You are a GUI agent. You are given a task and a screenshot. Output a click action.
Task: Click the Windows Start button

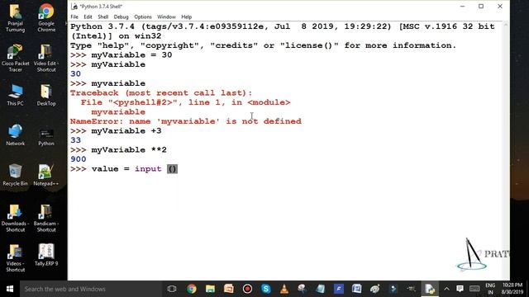[x=10, y=289]
